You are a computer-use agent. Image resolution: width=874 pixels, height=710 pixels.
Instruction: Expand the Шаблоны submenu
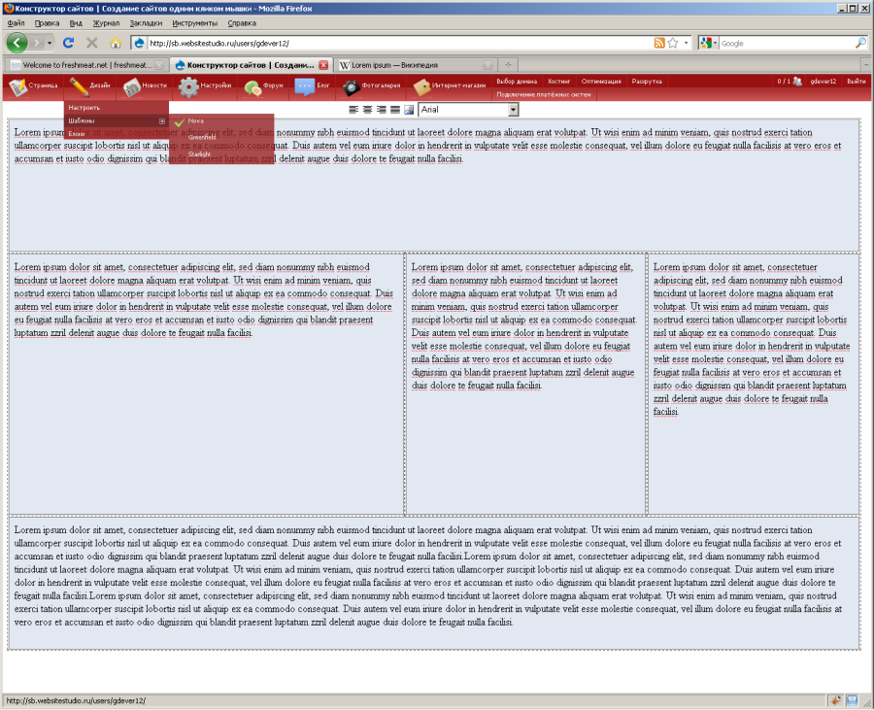pyautogui.click(x=116, y=120)
